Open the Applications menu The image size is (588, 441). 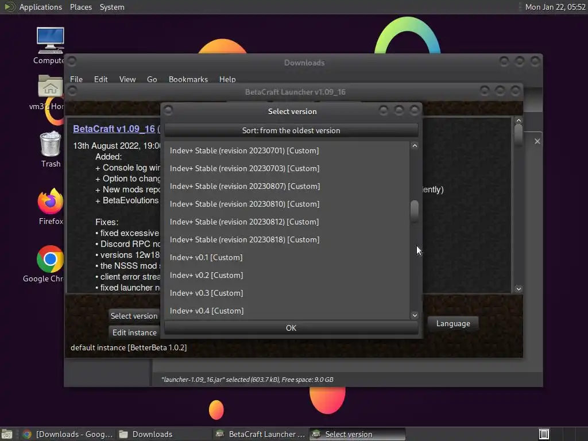tap(41, 7)
